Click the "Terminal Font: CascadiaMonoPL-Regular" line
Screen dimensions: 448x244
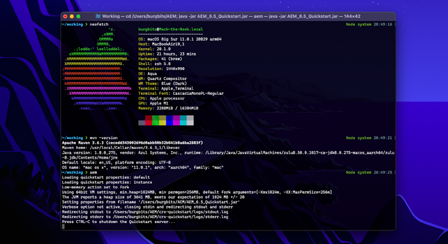[181, 94]
